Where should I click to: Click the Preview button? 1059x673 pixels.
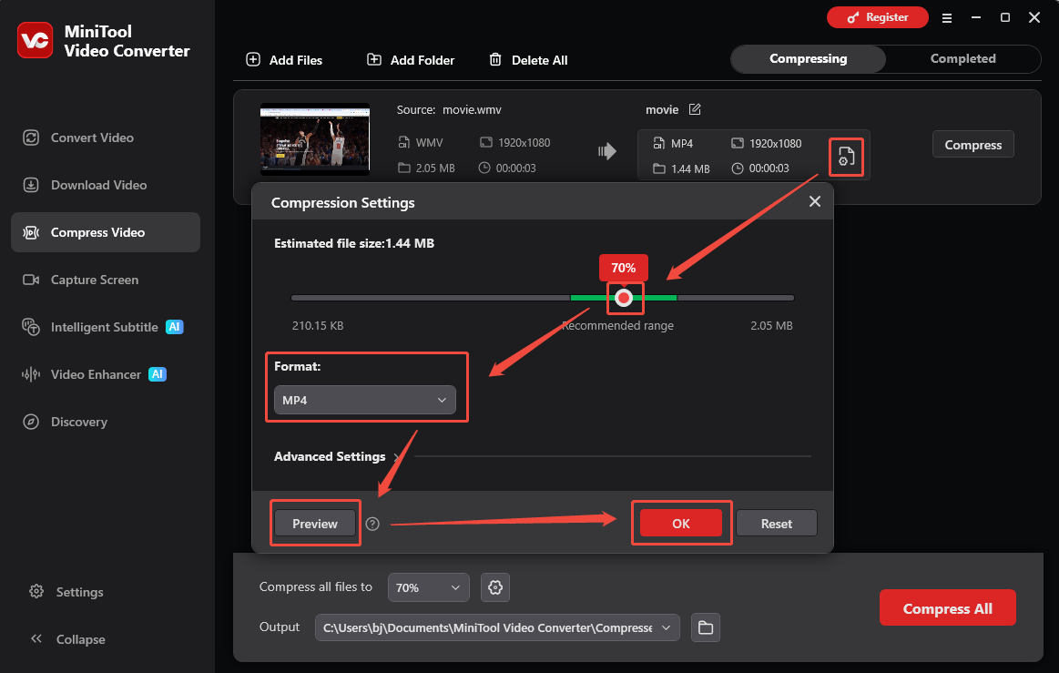pos(315,524)
